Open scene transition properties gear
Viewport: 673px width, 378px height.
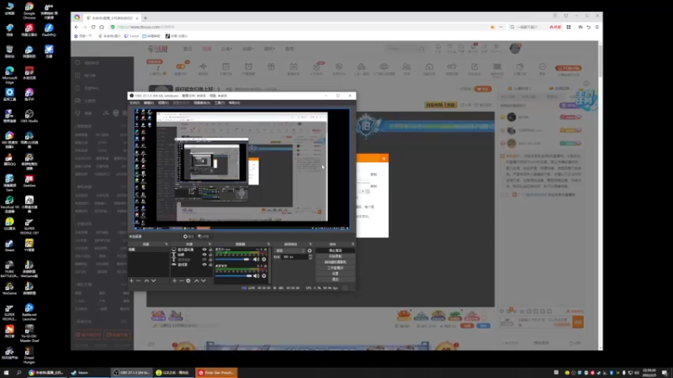point(310,250)
